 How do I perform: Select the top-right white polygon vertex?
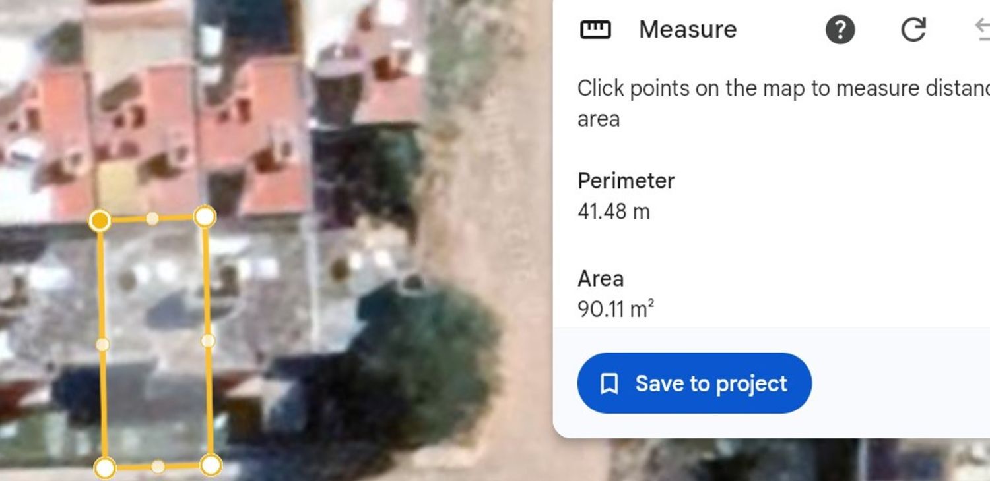pyautogui.click(x=205, y=216)
